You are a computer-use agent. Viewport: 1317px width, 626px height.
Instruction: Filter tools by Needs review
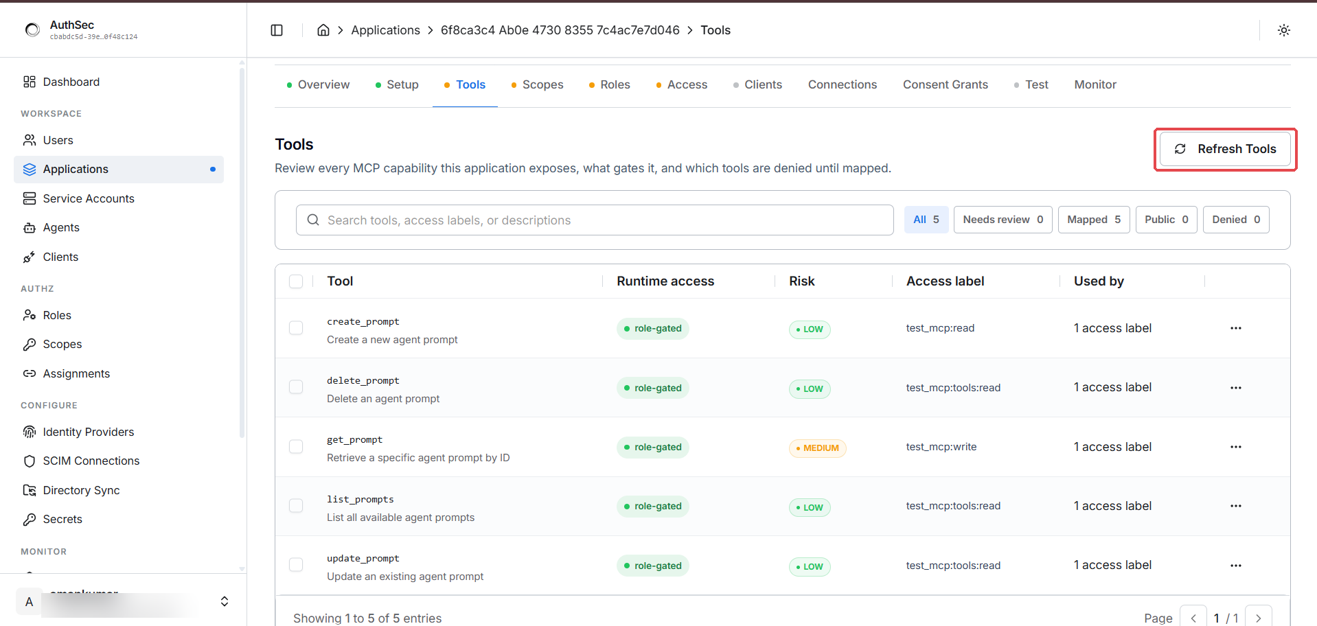click(1003, 220)
